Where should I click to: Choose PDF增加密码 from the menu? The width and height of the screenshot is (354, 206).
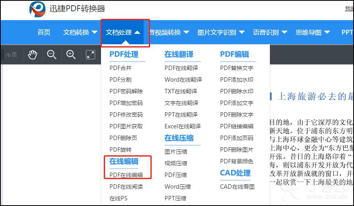tap(126, 103)
